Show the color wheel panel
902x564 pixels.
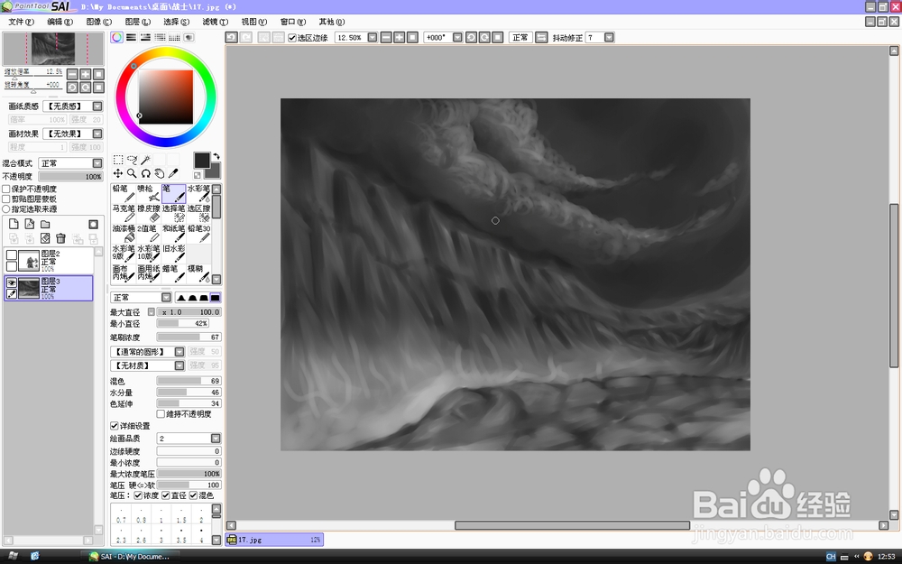(116, 37)
